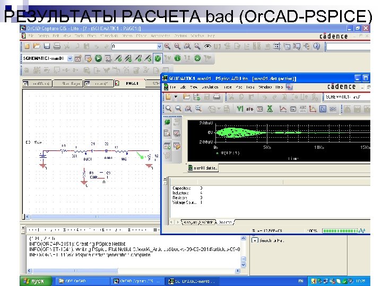Select man01.dat waveform tab

203,168
